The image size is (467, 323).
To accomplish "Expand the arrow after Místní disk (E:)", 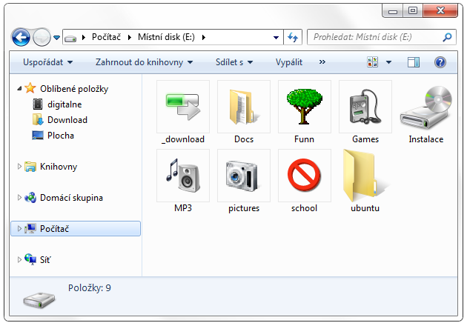I will pos(203,37).
